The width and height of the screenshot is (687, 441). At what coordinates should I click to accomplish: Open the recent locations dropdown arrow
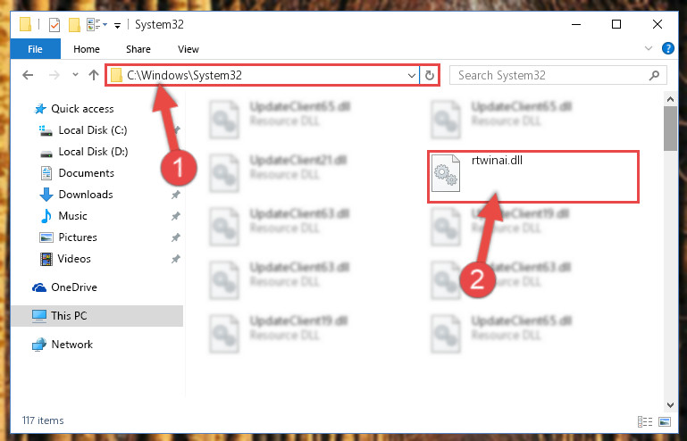[x=75, y=75]
